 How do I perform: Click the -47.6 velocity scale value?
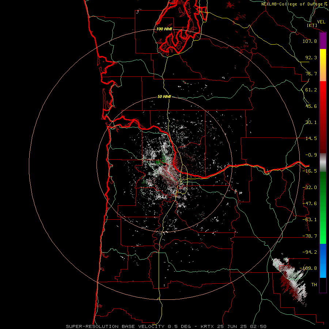[310, 204]
